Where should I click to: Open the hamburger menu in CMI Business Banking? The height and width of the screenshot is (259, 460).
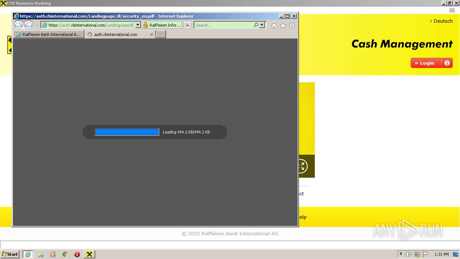click(452, 10)
